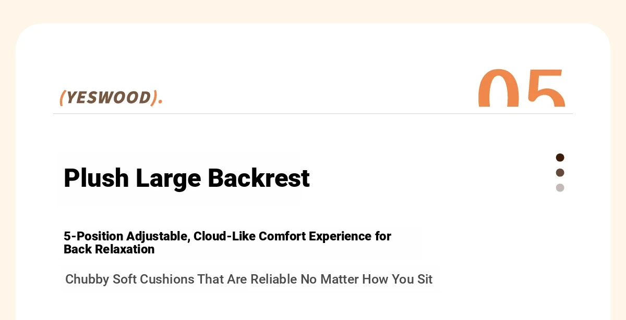Click the orange opening parenthesis of logo

[x=62, y=97]
